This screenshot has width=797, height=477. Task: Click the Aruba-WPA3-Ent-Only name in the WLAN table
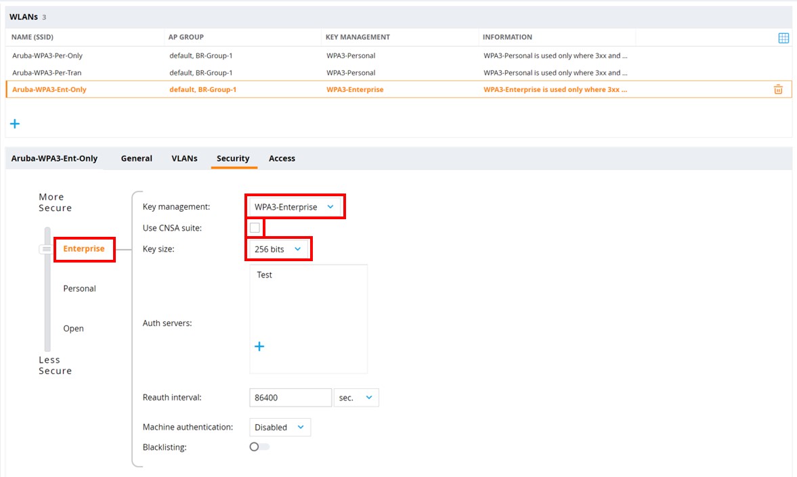pyautogui.click(x=49, y=89)
